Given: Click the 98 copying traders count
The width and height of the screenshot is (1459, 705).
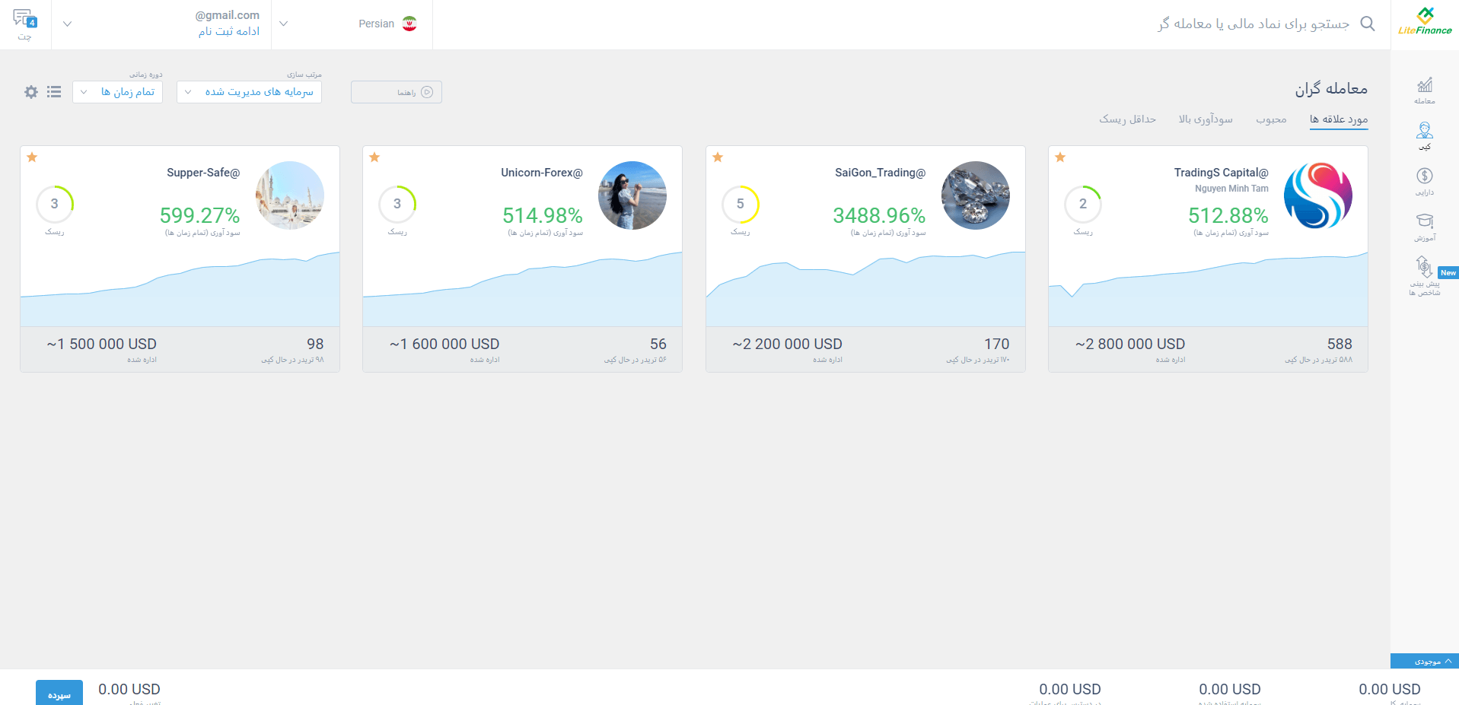Looking at the screenshot, I should pos(315,344).
